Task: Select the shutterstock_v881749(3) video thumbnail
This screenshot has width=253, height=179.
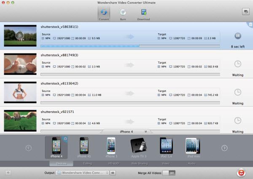Action: (20, 64)
